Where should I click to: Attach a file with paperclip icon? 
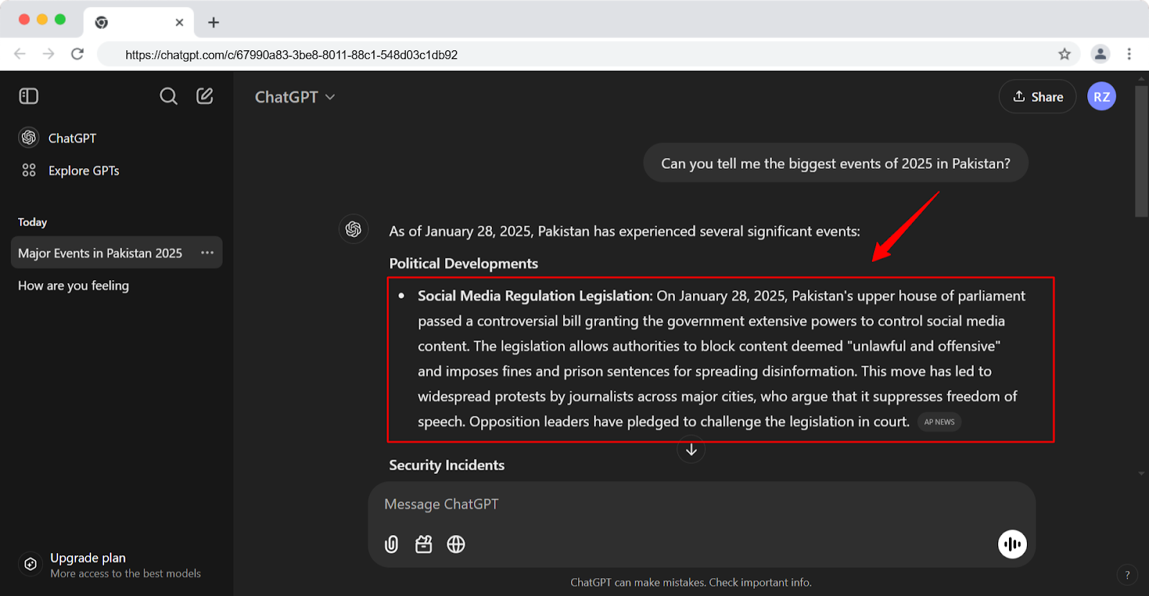[x=391, y=544]
